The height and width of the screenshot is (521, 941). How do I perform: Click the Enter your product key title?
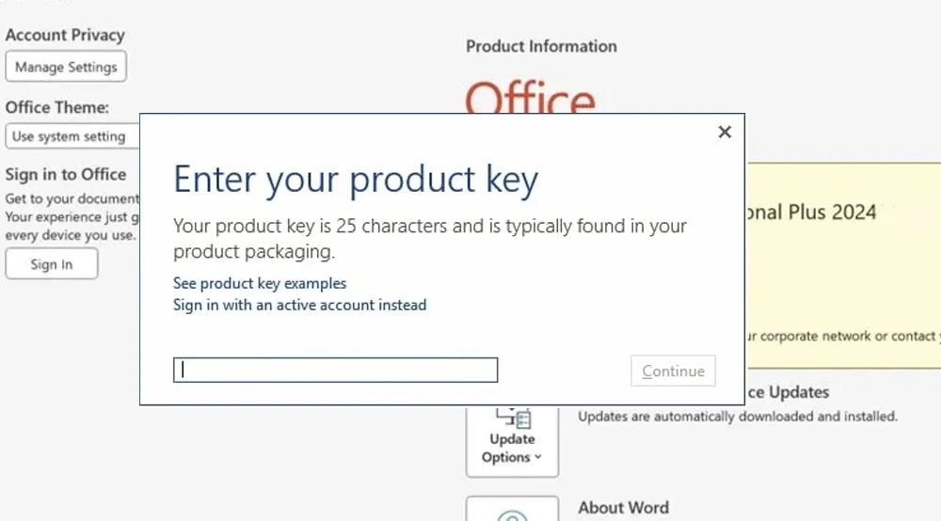[356, 179]
